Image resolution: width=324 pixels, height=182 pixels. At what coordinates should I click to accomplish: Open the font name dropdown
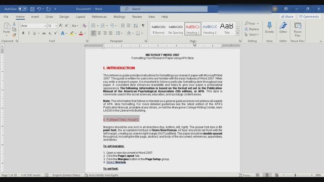click(x=45, y=26)
